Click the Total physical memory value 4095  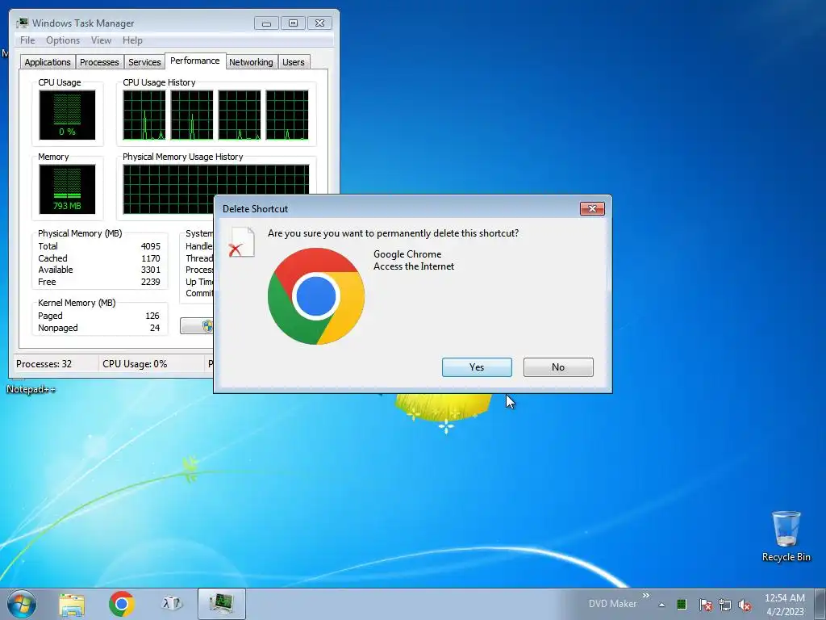[150, 246]
